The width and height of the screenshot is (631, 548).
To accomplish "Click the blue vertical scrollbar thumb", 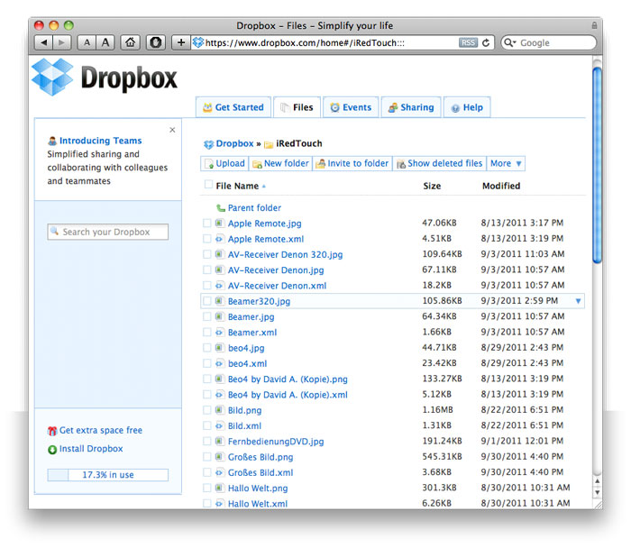I will 598,165.
